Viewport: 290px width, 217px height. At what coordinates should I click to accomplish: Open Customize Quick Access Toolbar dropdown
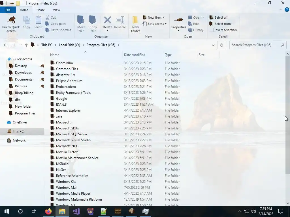coord(23,3)
